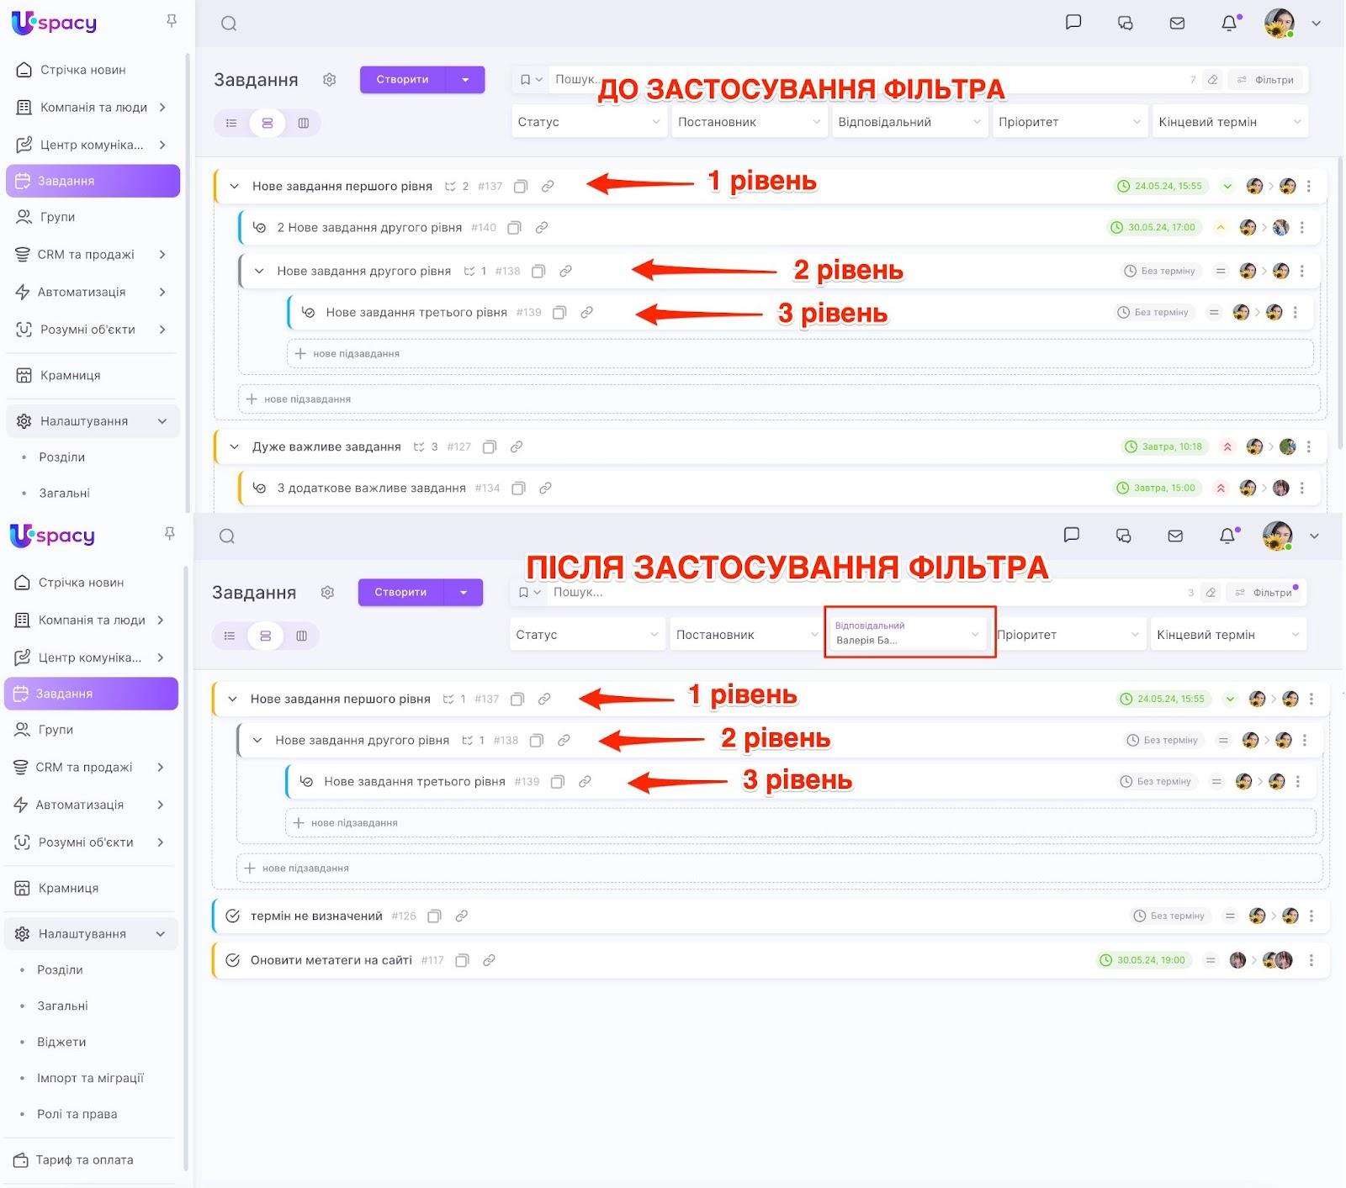
Task: Click the deadline badge 30.05.24, 19:00
Action: coord(1143,960)
